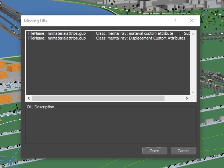The image size is (224, 168).
Task: Click the help question mark icon
Action: tap(175, 20)
